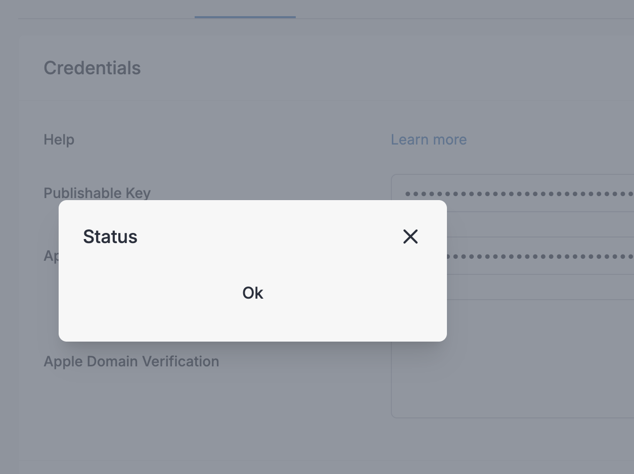Select the Credentials heading
The image size is (634, 474).
click(x=92, y=68)
